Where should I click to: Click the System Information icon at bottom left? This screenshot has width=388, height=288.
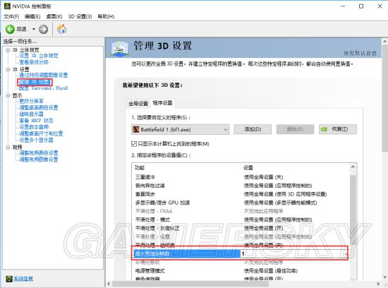[9, 279]
